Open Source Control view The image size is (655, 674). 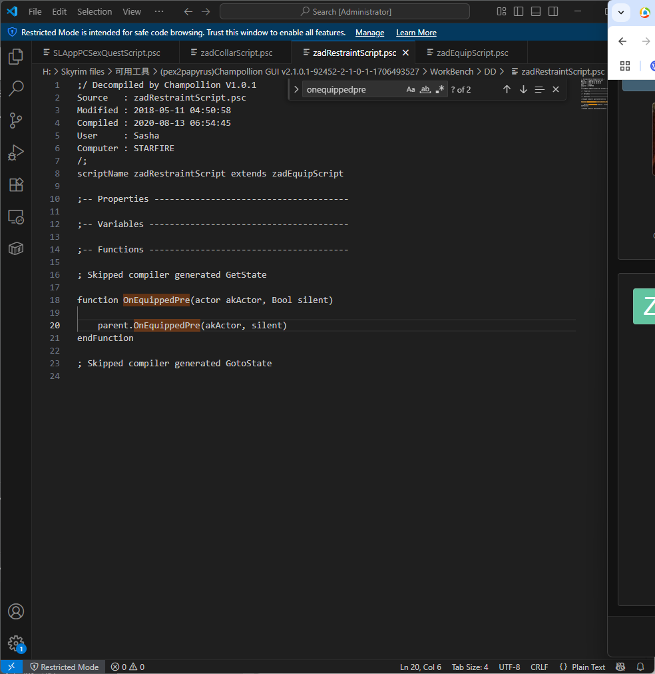pyautogui.click(x=16, y=121)
